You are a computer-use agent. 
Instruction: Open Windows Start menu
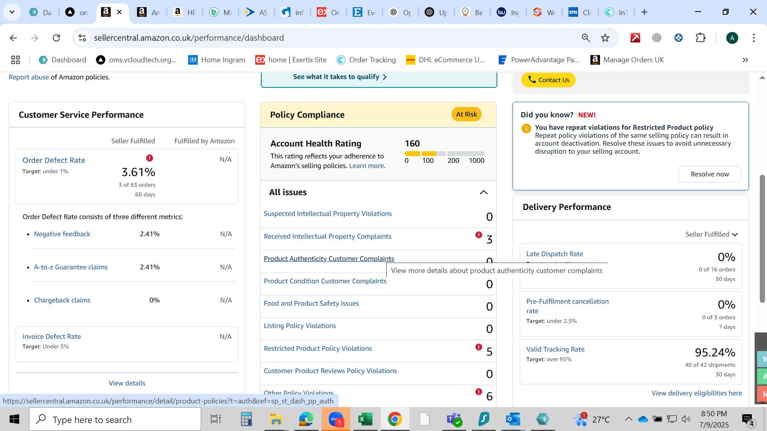point(14,419)
